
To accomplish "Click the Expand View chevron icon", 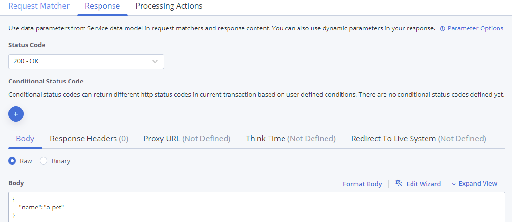I will click(x=454, y=184).
